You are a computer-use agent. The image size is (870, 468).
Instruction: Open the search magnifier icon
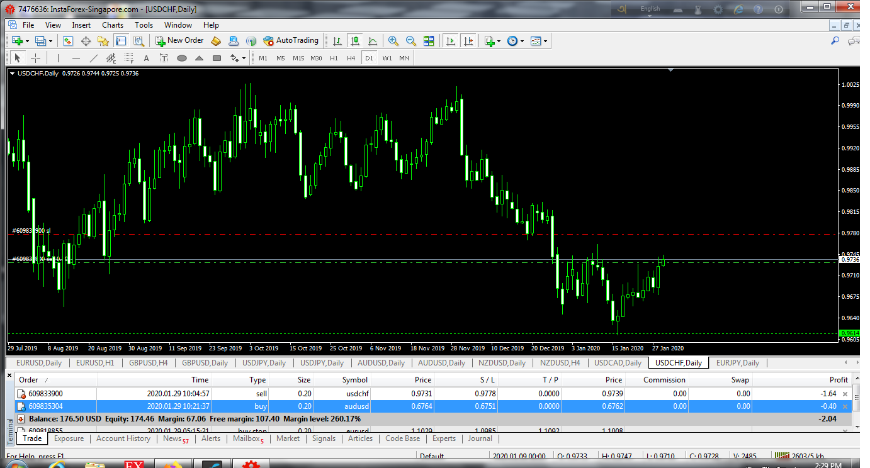(x=835, y=40)
